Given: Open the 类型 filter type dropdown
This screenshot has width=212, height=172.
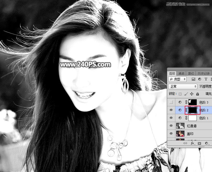Looking at the screenshot, I should coord(177,79).
